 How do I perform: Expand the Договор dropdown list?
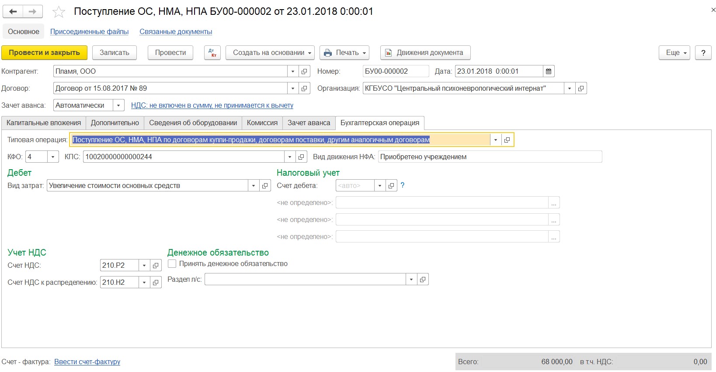click(x=293, y=88)
